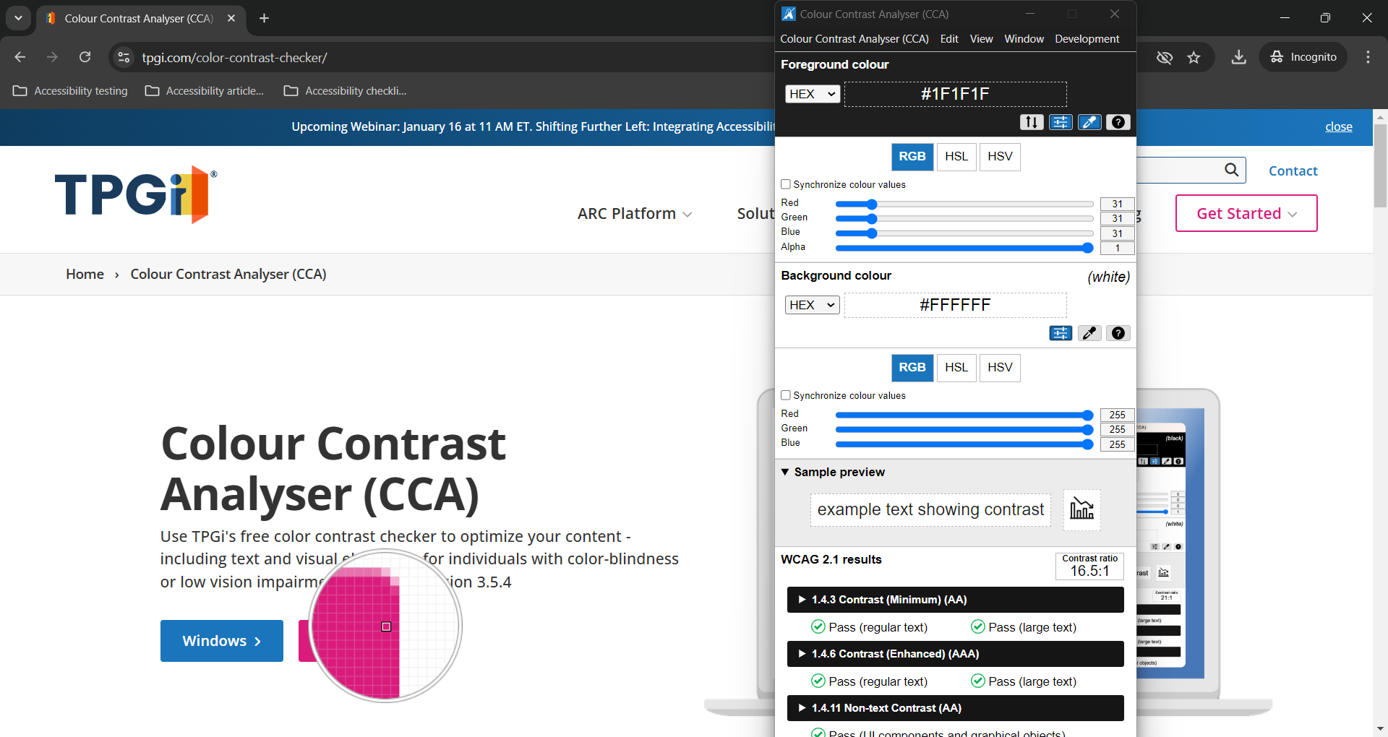Open Accessibility checklists bookmark folder
This screenshot has width=1388, height=737.
[x=346, y=91]
